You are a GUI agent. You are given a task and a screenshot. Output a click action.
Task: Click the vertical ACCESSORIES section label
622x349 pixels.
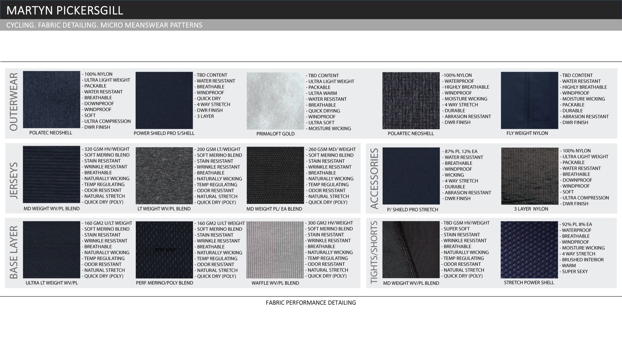click(x=374, y=178)
